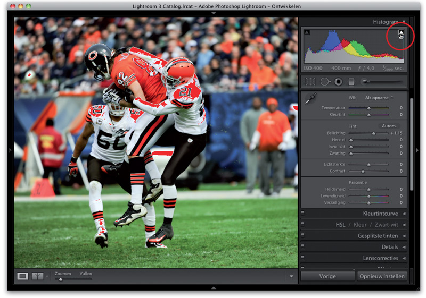Open the Before/After view options arrow
426x298 pixels.
pos(47,276)
